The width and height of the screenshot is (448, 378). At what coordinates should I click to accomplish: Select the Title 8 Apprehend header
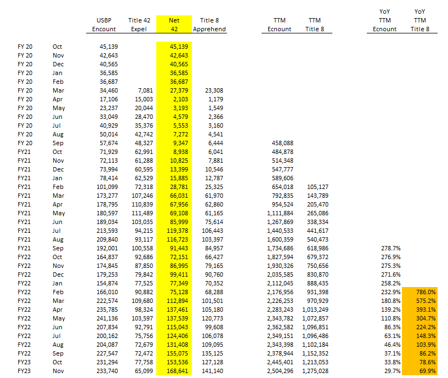pyautogui.click(x=209, y=25)
